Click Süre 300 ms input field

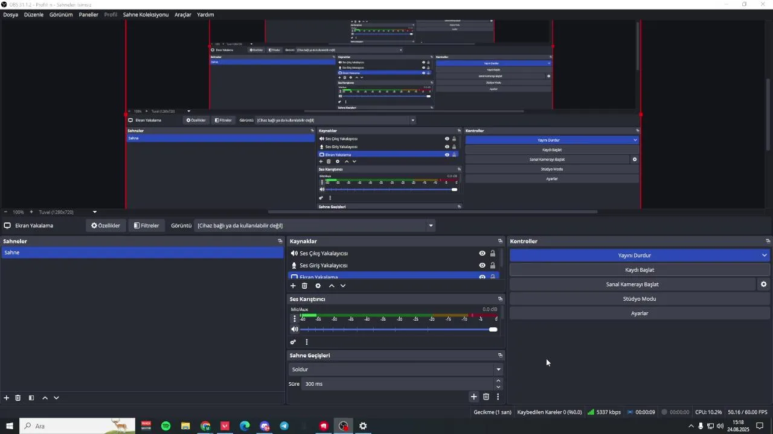point(398,384)
